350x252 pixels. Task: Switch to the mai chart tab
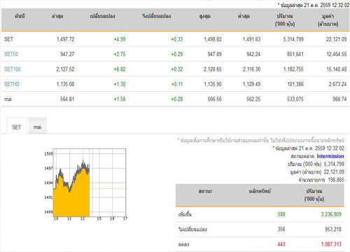37,127
